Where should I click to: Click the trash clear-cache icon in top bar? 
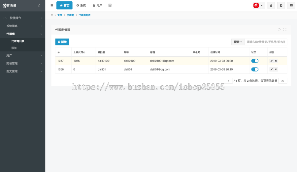(x=271, y=6)
